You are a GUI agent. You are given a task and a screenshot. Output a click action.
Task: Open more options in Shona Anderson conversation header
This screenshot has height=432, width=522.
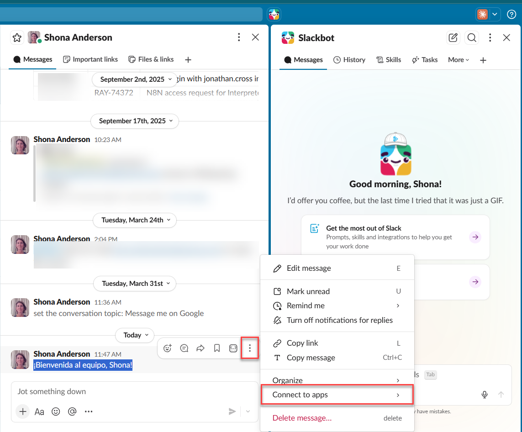click(239, 37)
